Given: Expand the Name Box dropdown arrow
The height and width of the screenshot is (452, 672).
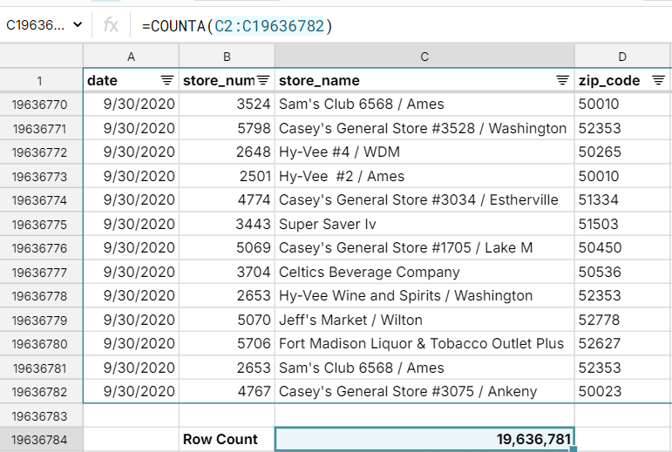Looking at the screenshot, I should coord(78,26).
